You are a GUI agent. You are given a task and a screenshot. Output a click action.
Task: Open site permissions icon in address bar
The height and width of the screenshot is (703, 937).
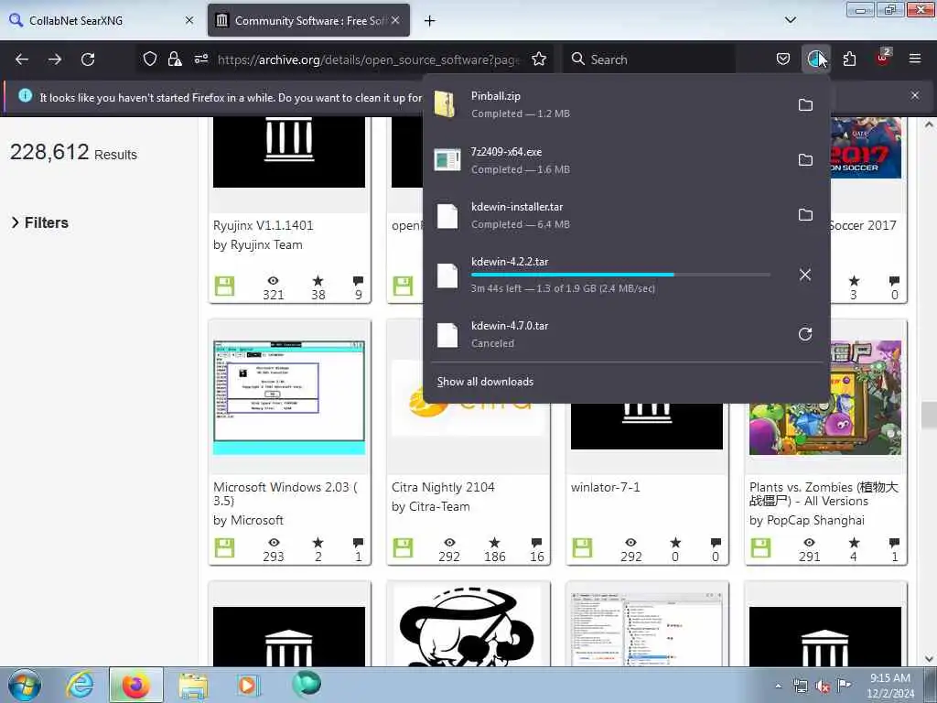point(200,59)
